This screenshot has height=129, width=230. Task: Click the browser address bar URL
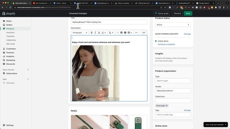pyautogui.click(x=44, y=7)
